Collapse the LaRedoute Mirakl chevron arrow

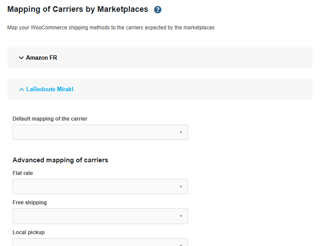21,89
